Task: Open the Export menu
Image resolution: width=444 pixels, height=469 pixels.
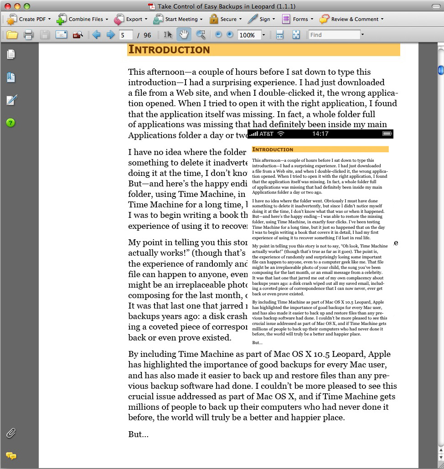Action: pos(130,19)
